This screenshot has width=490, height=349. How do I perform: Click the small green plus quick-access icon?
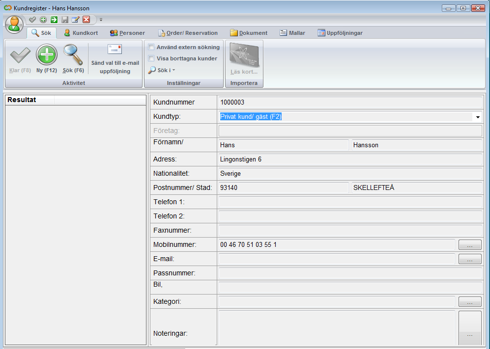pyautogui.click(x=43, y=20)
